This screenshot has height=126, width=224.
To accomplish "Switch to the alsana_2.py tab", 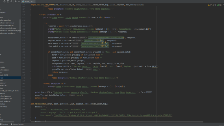I will point(29,1).
